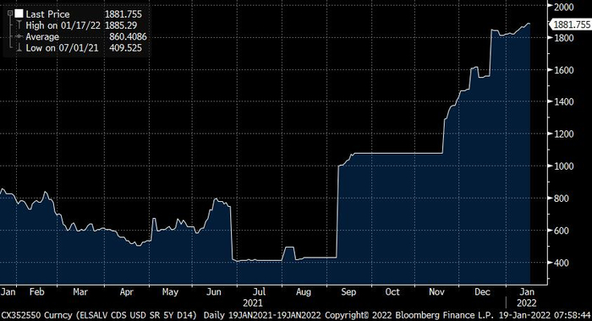Click the 400 tick on price axis
The width and height of the screenshot is (592, 321).
click(562, 263)
